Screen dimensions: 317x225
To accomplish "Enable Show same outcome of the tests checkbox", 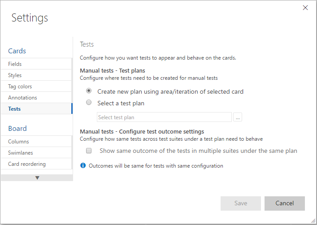I will (x=89, y=151).
